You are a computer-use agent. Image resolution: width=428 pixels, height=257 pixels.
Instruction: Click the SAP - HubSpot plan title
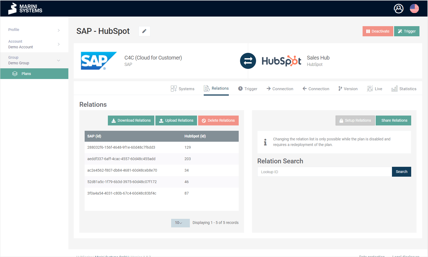tap(103, 31)
